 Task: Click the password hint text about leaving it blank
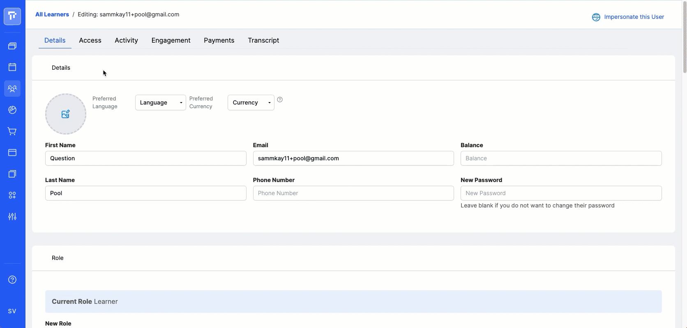[x=537, y=205]
